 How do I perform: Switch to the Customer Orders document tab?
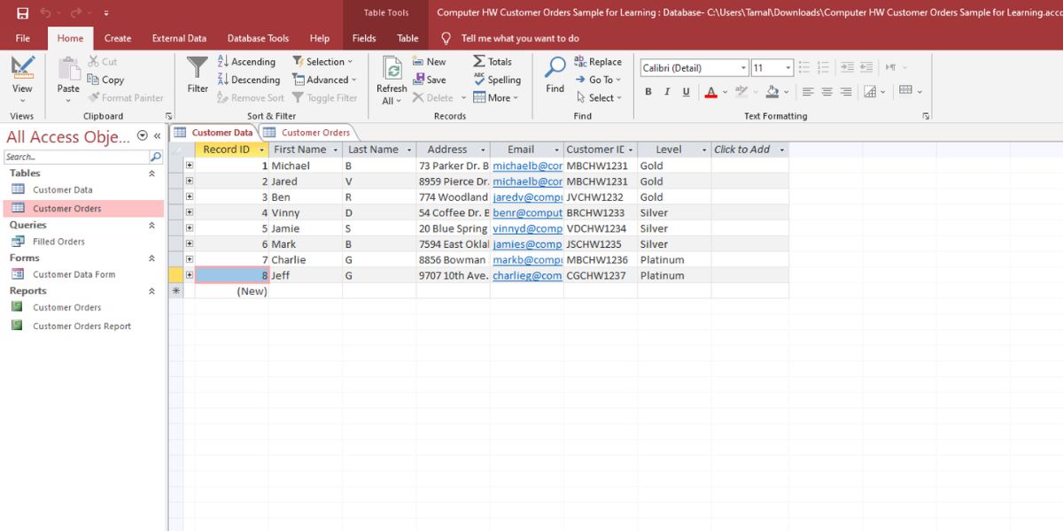[314, 133]
